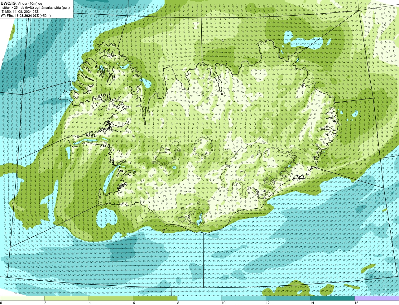Click the 'IT: Mið. 14. 08. 2024 03Z' line
Viewport: 399px width, 305px height.
pos(20,11)
